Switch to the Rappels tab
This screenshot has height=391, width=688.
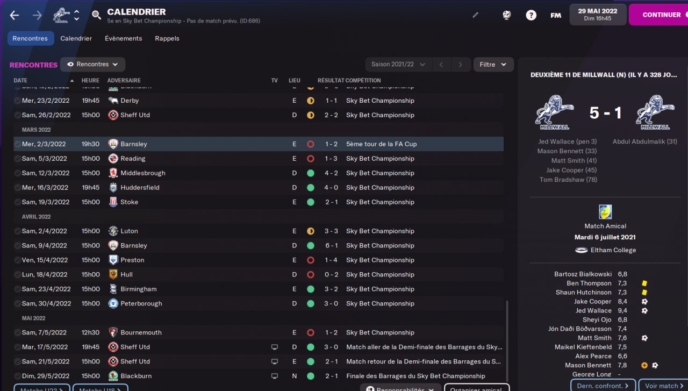[167, 39]
